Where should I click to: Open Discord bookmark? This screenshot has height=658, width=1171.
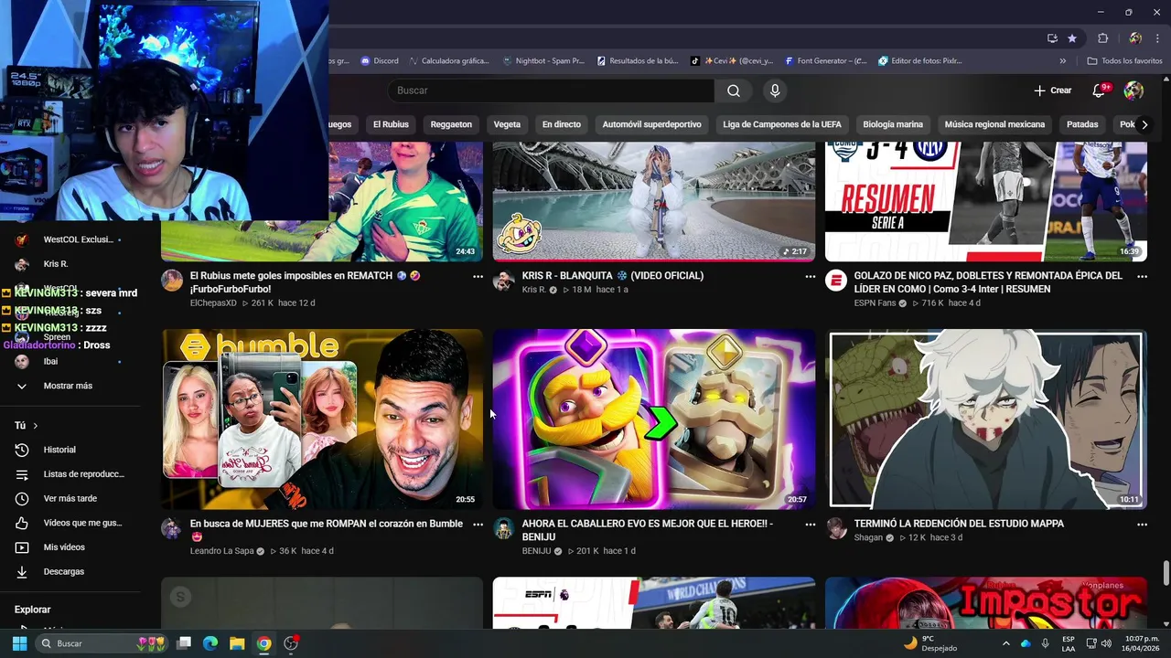pyautogui.click(x=380, y=61)
